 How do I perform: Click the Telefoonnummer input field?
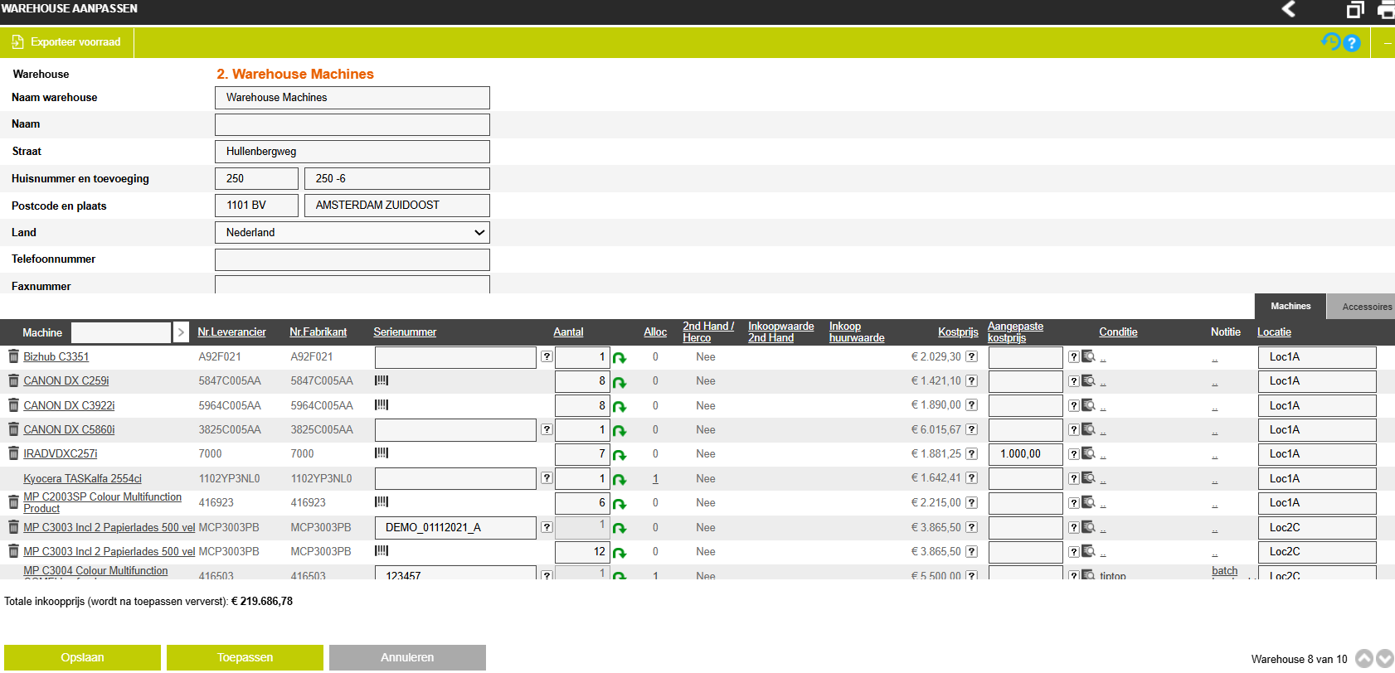352,259
